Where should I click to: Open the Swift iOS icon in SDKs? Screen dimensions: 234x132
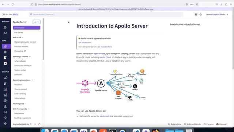5,63
